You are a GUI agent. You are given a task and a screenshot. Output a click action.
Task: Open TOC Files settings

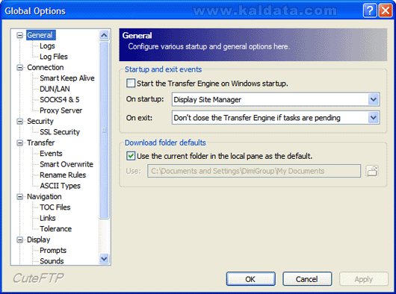[x=55, y=207]
